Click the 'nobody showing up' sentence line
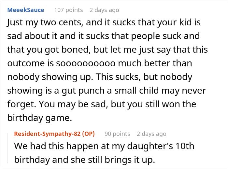 100,77
